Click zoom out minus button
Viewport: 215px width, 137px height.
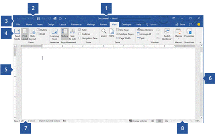pos(171,121)
